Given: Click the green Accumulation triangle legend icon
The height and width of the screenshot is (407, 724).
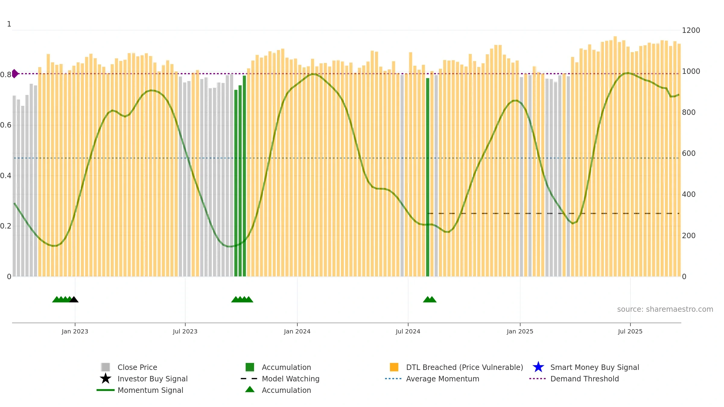Looking at the screenshot, I should pyautogui.click(x=250, y=389).
